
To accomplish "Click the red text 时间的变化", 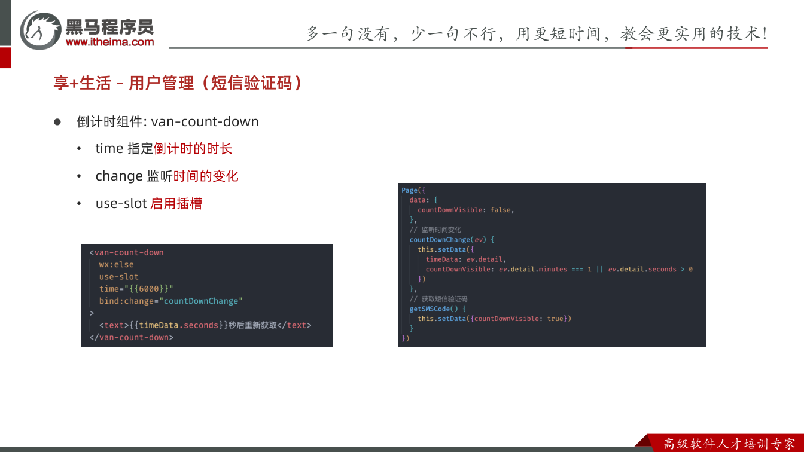I will (206, 176).
